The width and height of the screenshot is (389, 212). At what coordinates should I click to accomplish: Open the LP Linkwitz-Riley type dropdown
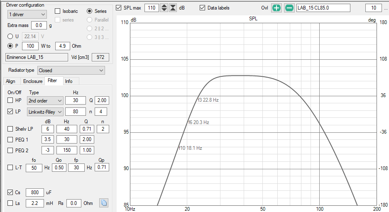click(x=45, y=112)
